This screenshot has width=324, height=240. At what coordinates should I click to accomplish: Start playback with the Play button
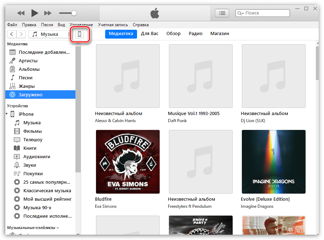click(x=34, y=13)
